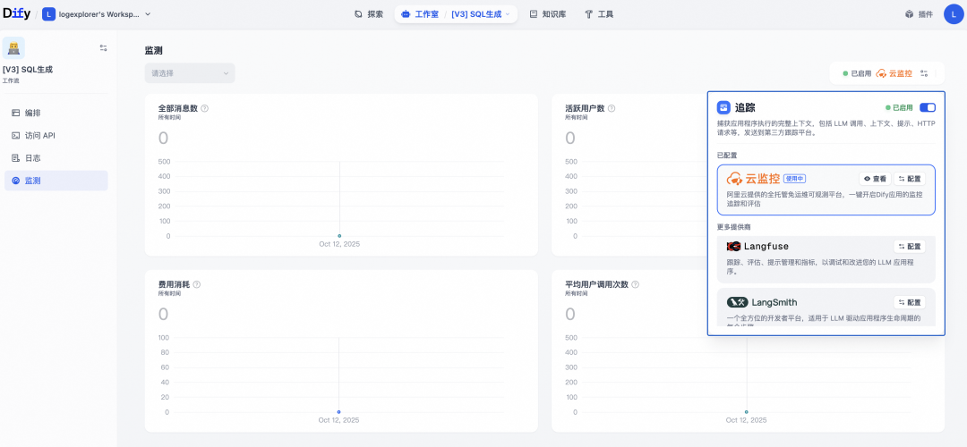Click the tracing settings icon beside 云监控
Screen dimensions: 967x447
coord(924,73)
